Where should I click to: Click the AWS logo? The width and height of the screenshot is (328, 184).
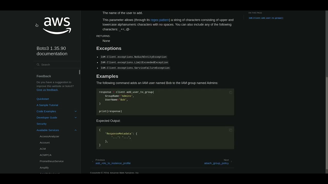click(57, 26)
